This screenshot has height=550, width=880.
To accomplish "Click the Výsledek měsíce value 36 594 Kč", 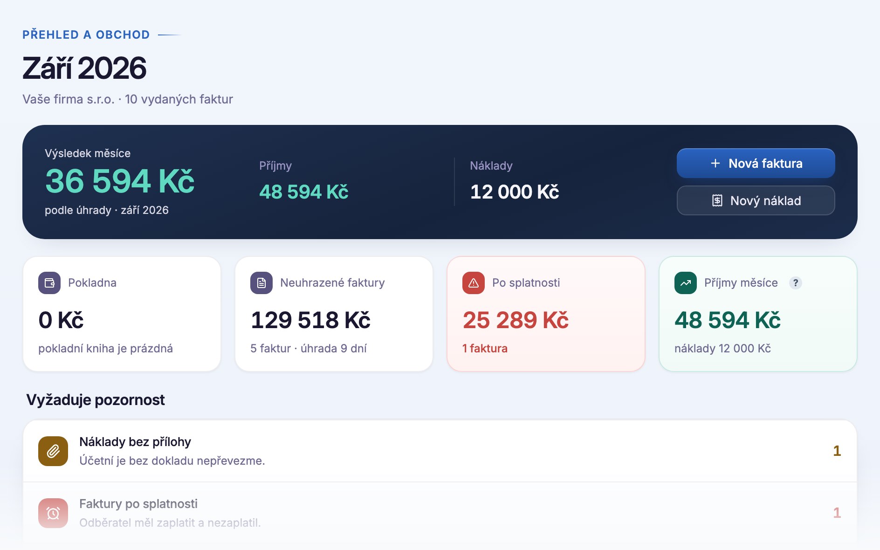I will 120,181.
